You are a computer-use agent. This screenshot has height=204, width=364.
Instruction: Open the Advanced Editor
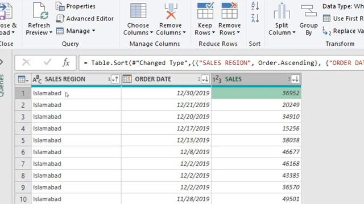(x=85, y=19)
